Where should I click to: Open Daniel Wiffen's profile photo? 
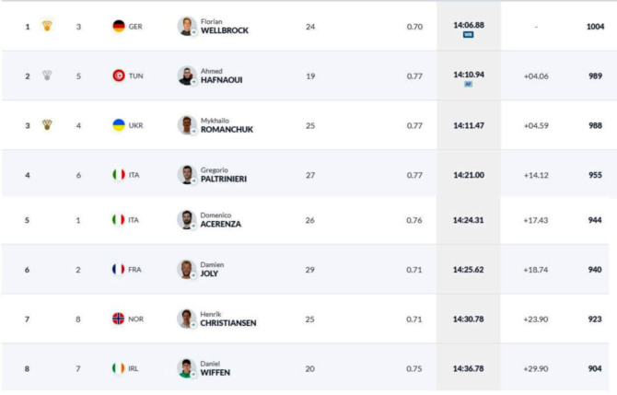[187, 368]
